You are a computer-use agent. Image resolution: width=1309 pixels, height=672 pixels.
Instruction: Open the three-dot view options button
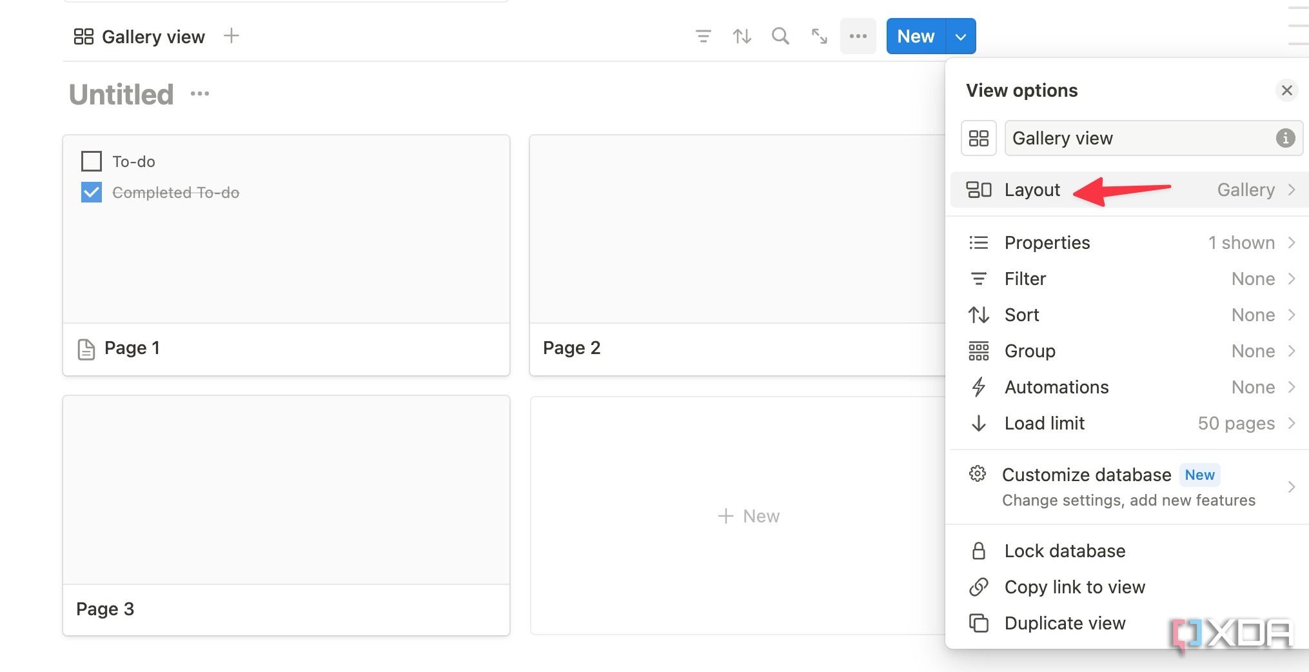click(x=858, y=36)
